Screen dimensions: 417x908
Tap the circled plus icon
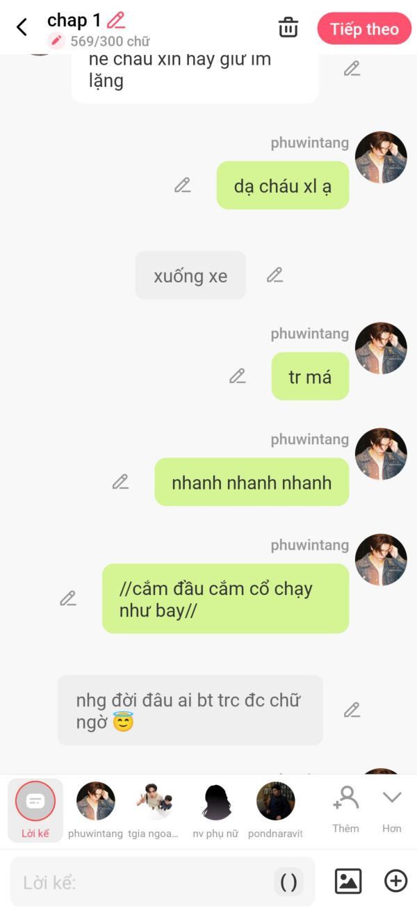pos(396,881)
